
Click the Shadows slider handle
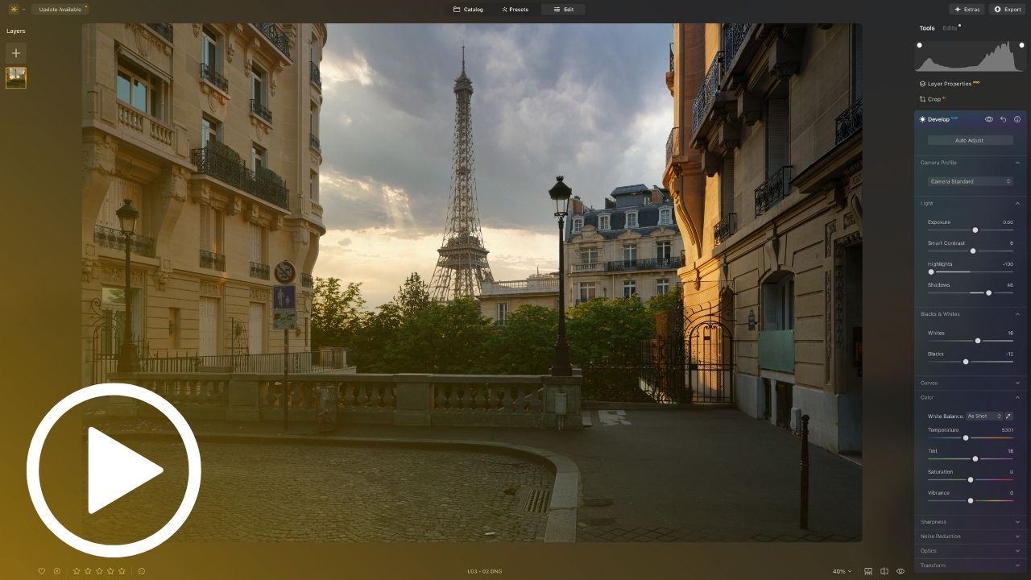point(988,293)
